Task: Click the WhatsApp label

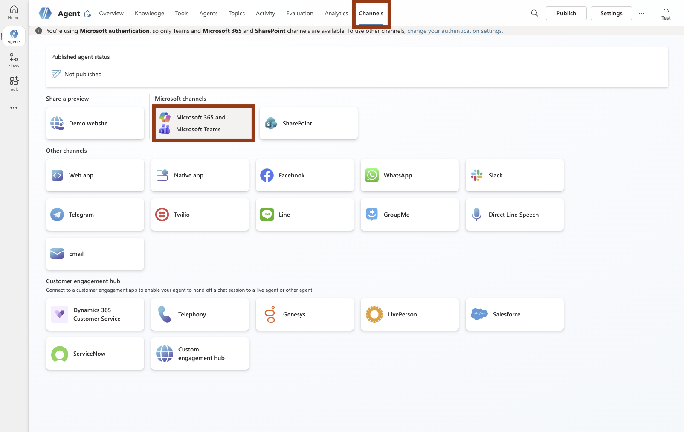Action: click(x=398, y=175)
